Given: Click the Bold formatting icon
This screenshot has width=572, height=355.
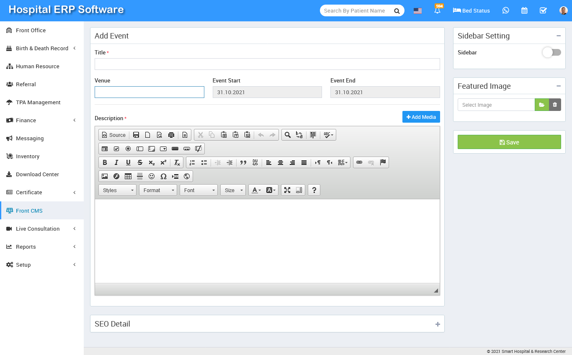Looking at the screenshot, I should 105,162.
